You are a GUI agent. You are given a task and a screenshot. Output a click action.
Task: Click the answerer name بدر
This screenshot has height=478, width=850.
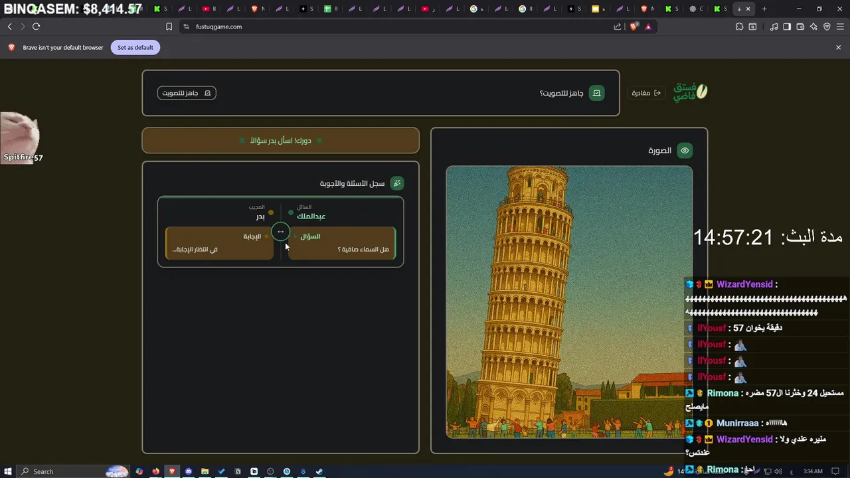pyautogui.click(x=260, y=216)
